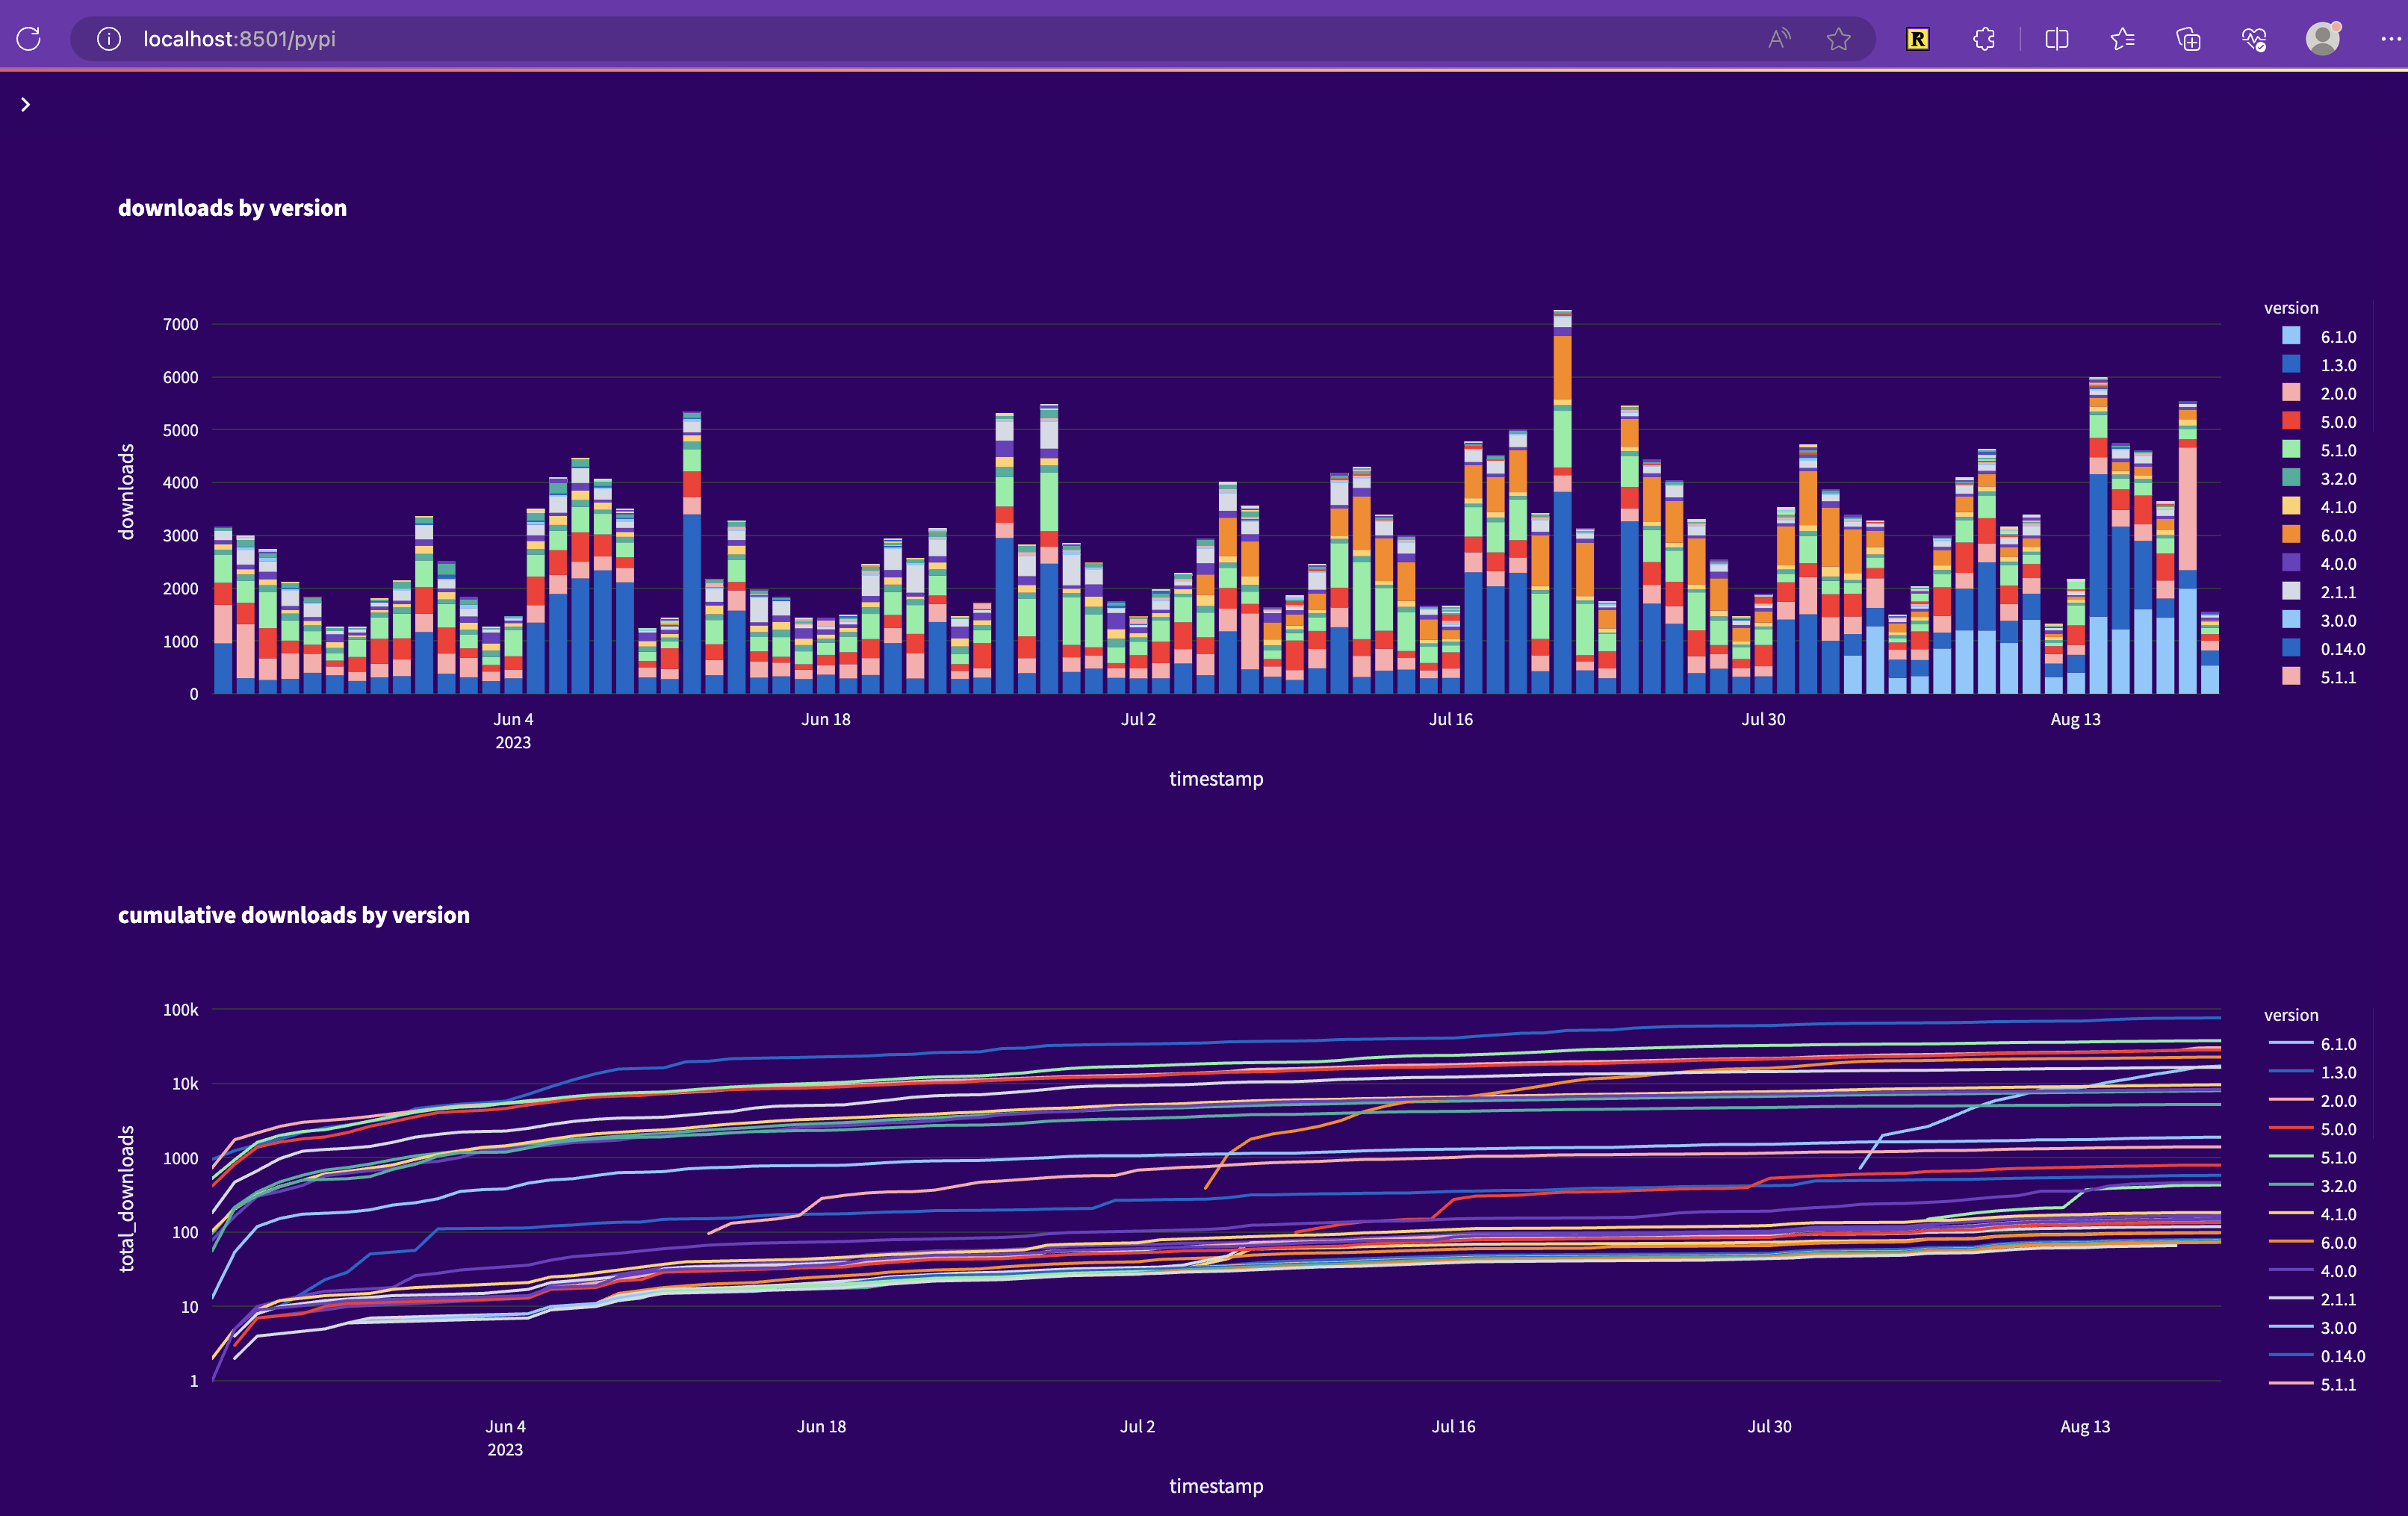2408x1516 pixels.
Task: Open the browser essentials heart icon
Action: (2253, 39)
